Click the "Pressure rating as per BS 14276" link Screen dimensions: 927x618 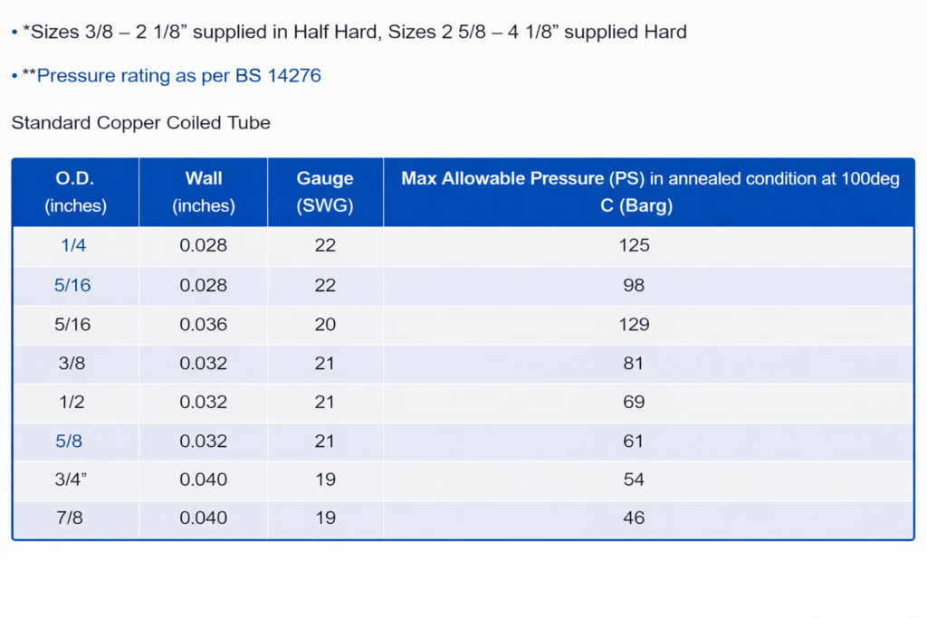pos(178,76)
